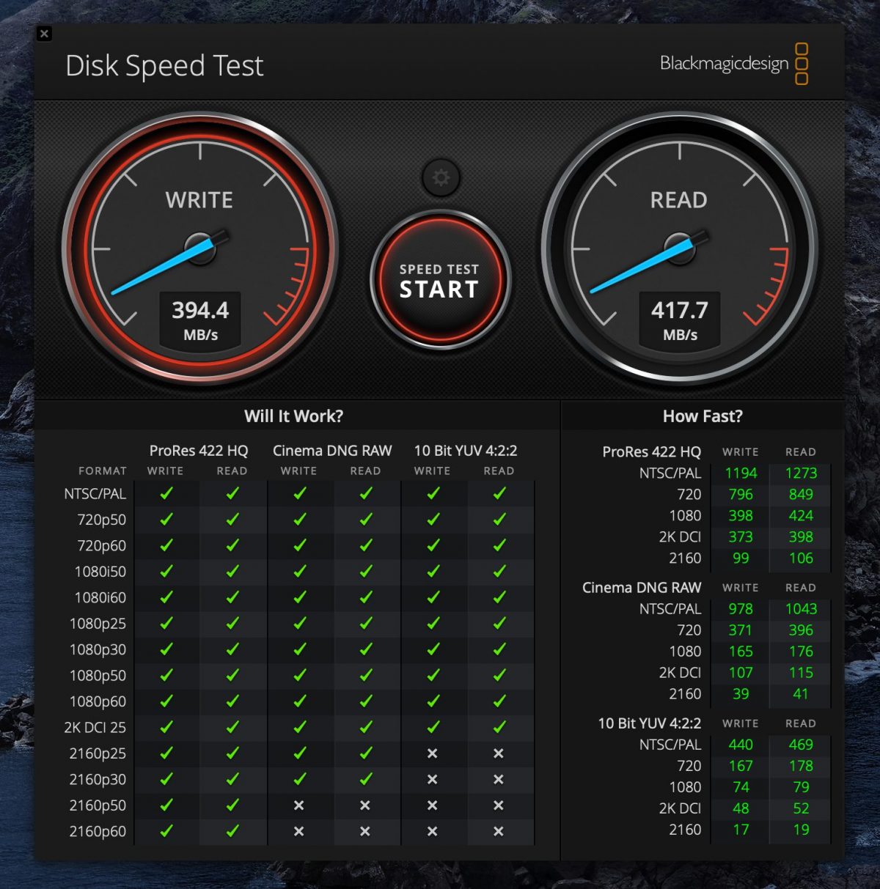
Task: Click 10 Bit YUV read checkmark for 2K DCI 25
Action: pos(499,727)
